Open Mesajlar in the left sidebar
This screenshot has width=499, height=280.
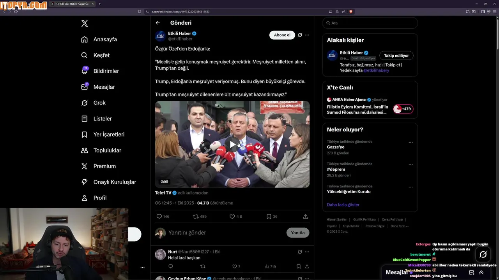click(x=98, y=87)
